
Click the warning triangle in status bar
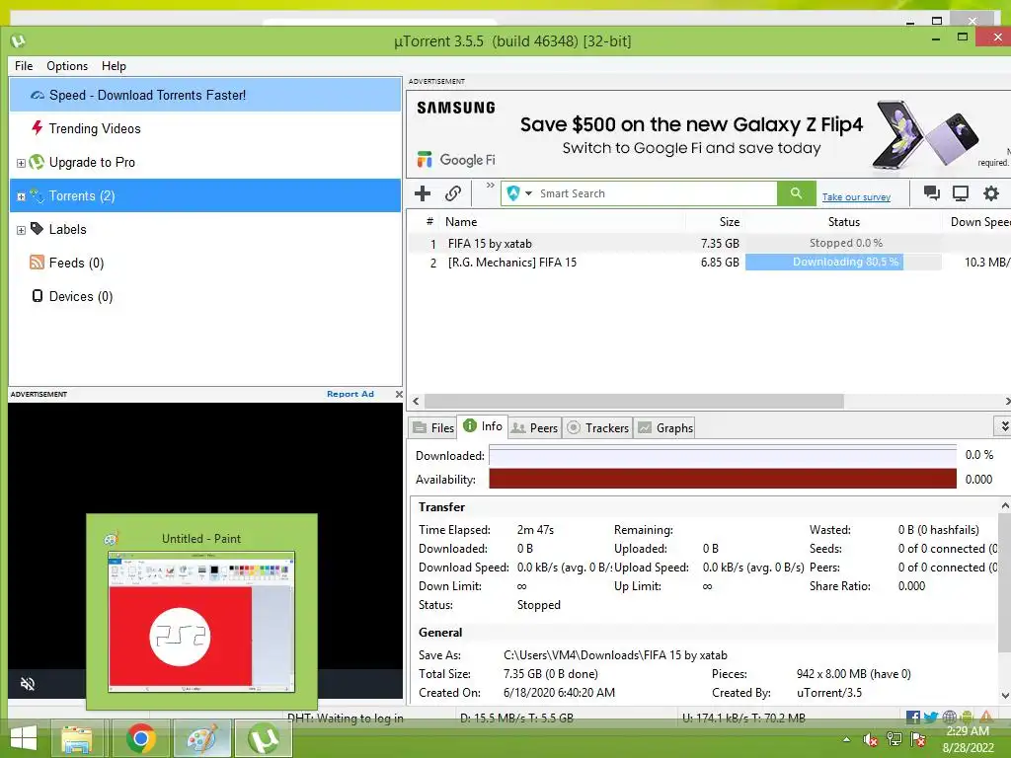[986, 718]
